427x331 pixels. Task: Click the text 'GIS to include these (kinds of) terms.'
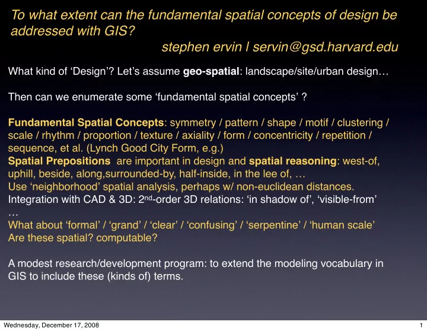pyautogui.click(x=95, y=276)
